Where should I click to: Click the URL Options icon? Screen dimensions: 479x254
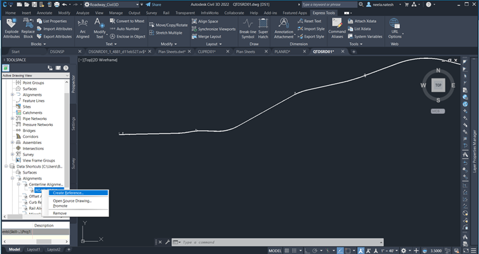click(394, 28)
